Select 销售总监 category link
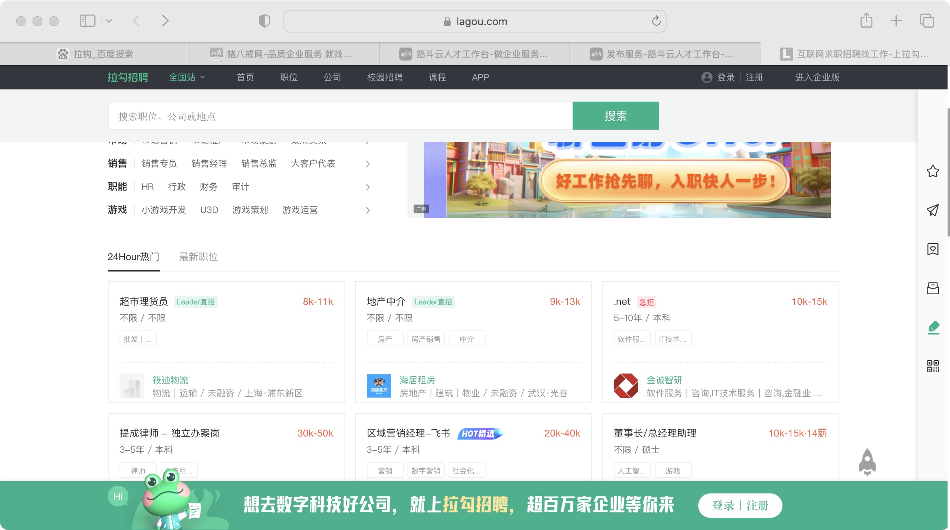This screenshot has width=950, height=530. coord(259,163)
